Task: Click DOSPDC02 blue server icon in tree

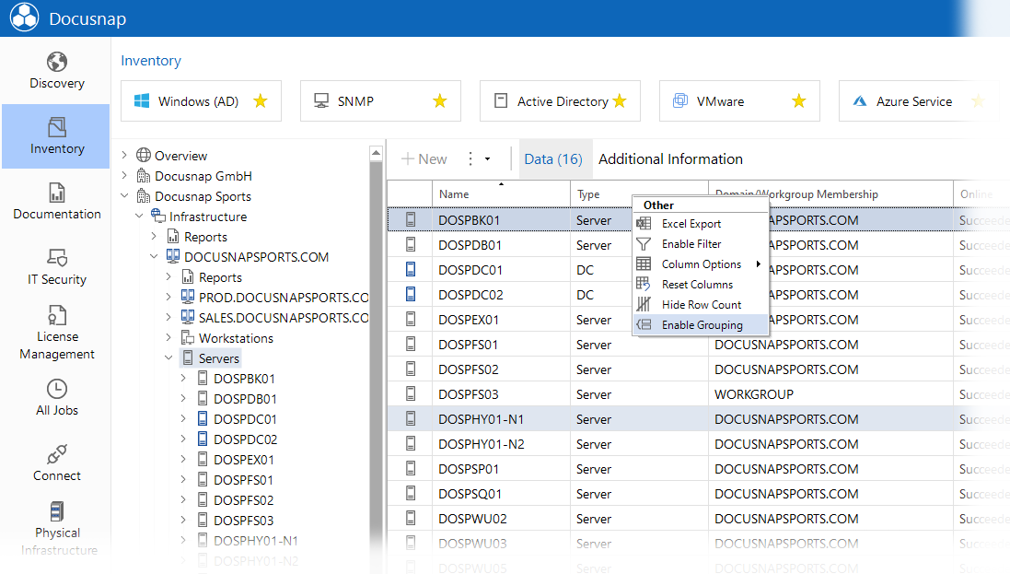Action: [x=203, y=439]
